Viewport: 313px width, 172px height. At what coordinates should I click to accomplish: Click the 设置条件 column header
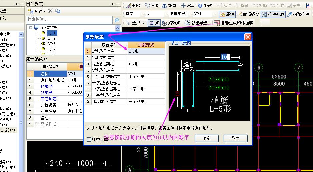[x=109, y=45]
